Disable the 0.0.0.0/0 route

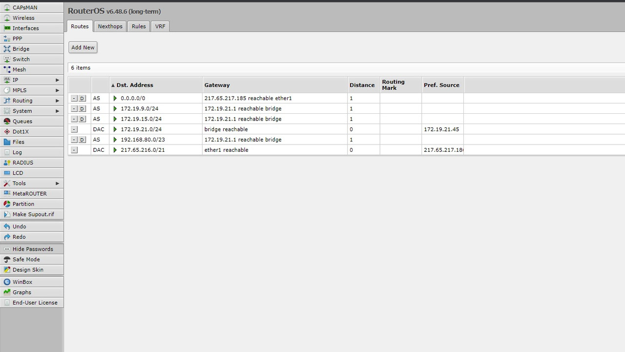point(82,99)
